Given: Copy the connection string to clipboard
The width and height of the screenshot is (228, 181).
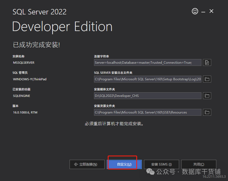Looking at the screenshot, I should pyautogui.click(x=207, y=63).
